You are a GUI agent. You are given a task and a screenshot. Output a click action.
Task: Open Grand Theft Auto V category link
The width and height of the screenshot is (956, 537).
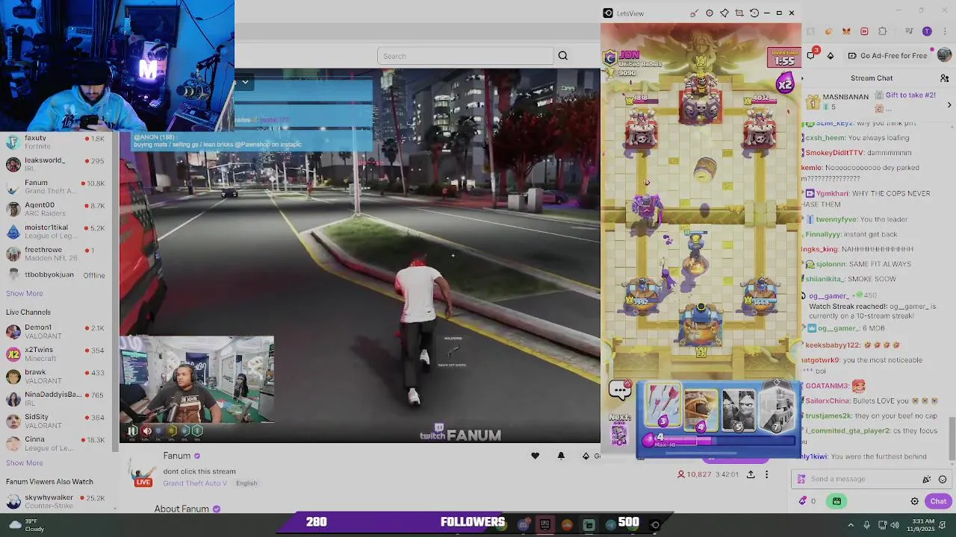(x=195, y=483)
